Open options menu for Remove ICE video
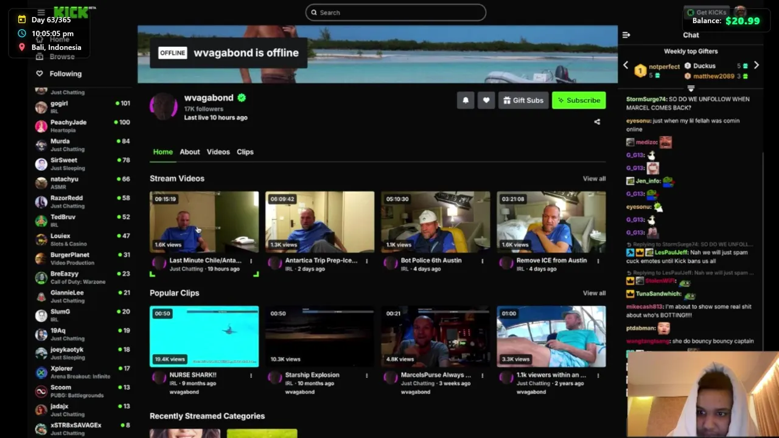Image resolution: width=779 pixels, height=438 pixels. tap(598, 261)
